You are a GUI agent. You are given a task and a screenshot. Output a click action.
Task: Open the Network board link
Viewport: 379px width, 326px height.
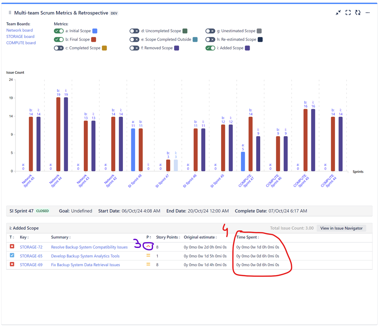[x=20, y=30]
